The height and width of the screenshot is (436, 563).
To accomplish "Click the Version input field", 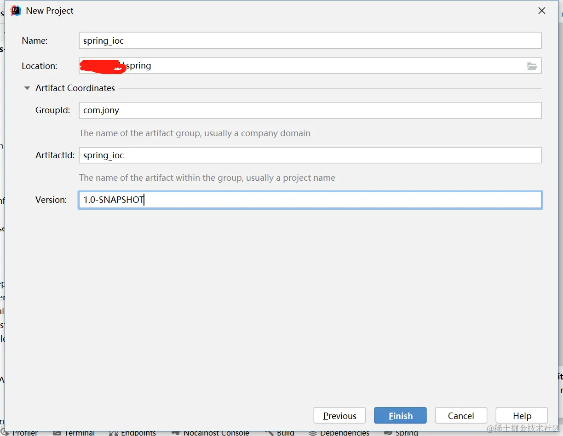I will point(310,200).
